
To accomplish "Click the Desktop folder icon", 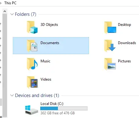I will (110, 27).
